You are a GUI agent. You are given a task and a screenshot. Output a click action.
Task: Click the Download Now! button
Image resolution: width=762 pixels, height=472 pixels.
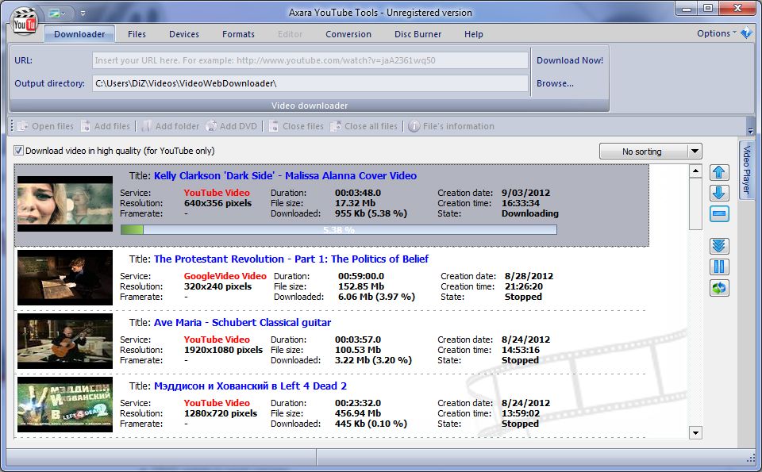coord(570,61)
